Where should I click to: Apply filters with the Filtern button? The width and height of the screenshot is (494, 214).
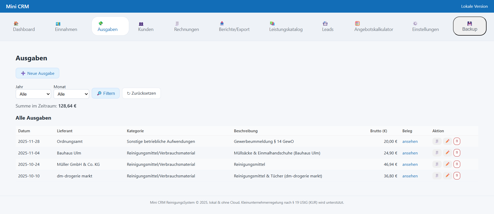point(106,93)
